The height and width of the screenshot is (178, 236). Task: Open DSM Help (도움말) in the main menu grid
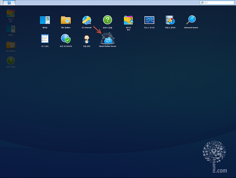click(x=108, y=20)
